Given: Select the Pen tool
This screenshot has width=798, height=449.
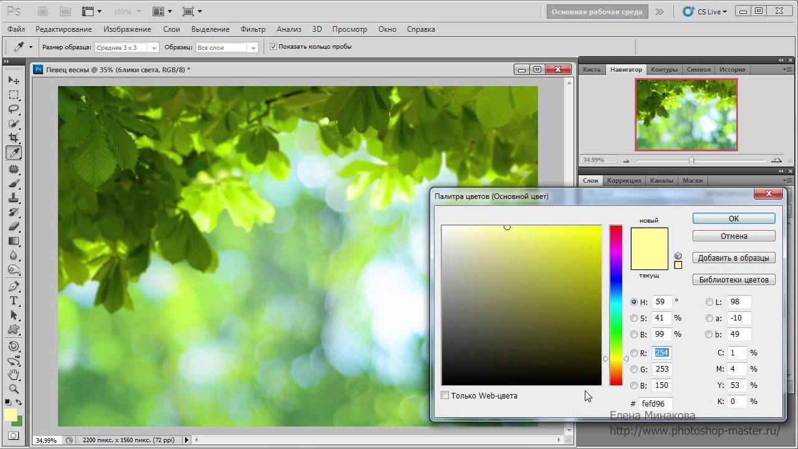Looking at the screenshot, I should 14,287.
